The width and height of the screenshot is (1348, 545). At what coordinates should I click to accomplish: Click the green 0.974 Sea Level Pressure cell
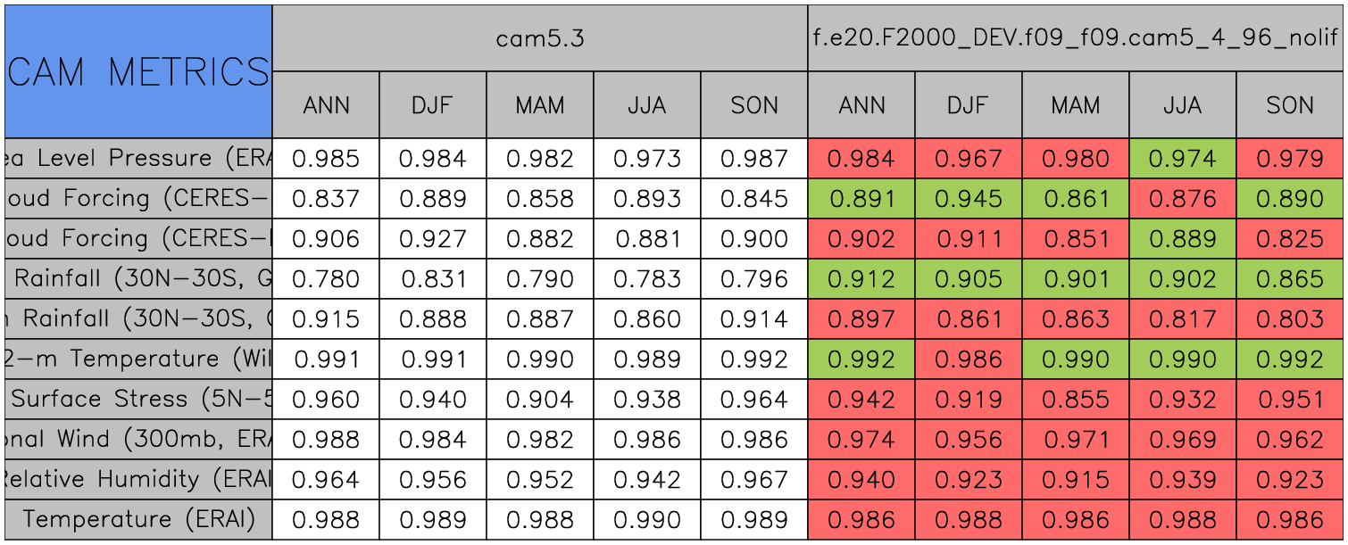click(x=1183, y=159)
